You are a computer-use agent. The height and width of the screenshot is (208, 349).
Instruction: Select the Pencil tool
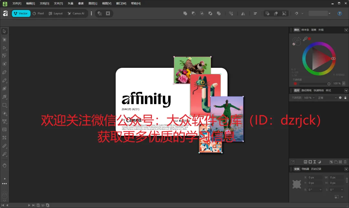point(4,80)
